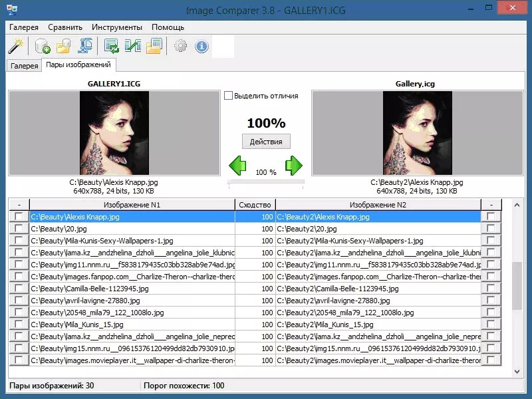Click the Gallery.icg heading
Image resolution: width=532 pixels, height=399 pixels.
coord(415,84)
